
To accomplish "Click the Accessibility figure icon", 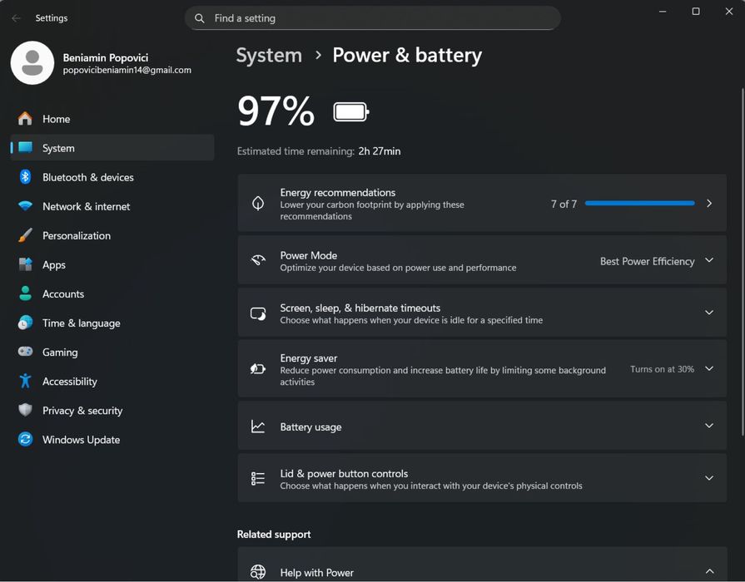I will (x=25, y=381).
